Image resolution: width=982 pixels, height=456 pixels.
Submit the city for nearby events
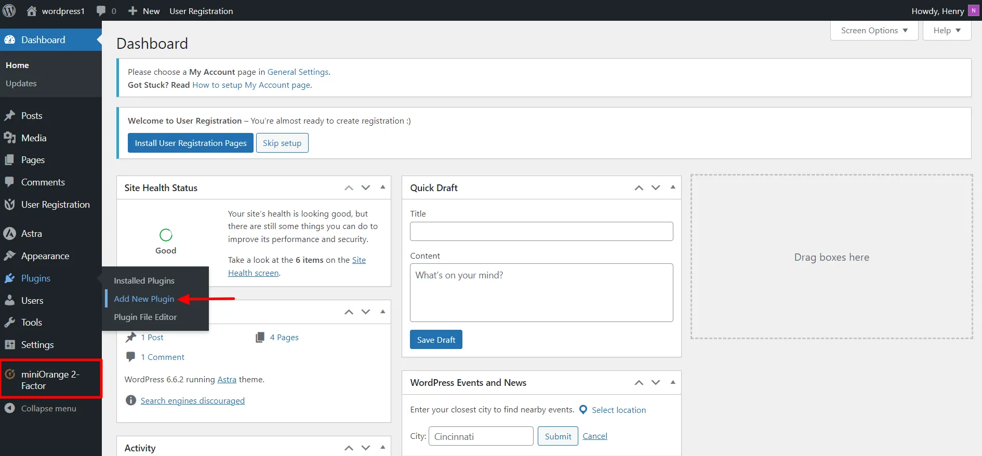pos(558,436)
